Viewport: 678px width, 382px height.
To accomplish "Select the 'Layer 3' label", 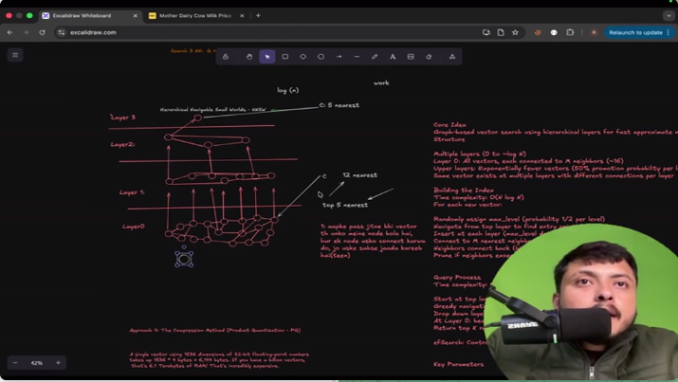I will pos(123,118).
